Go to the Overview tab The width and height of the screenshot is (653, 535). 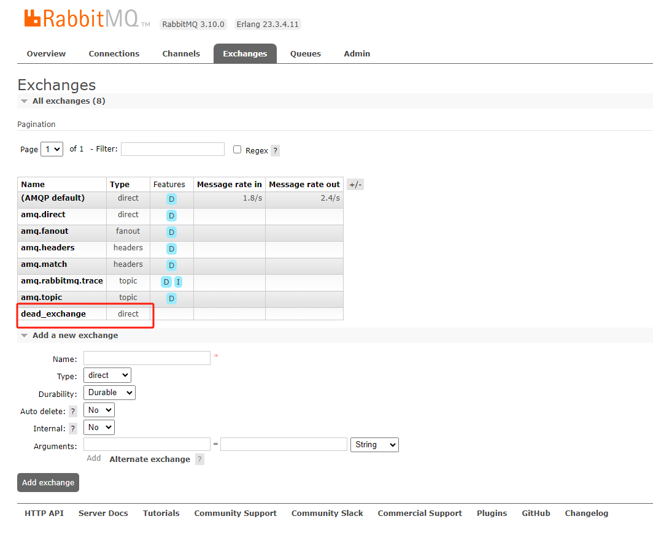coord(46,54)
